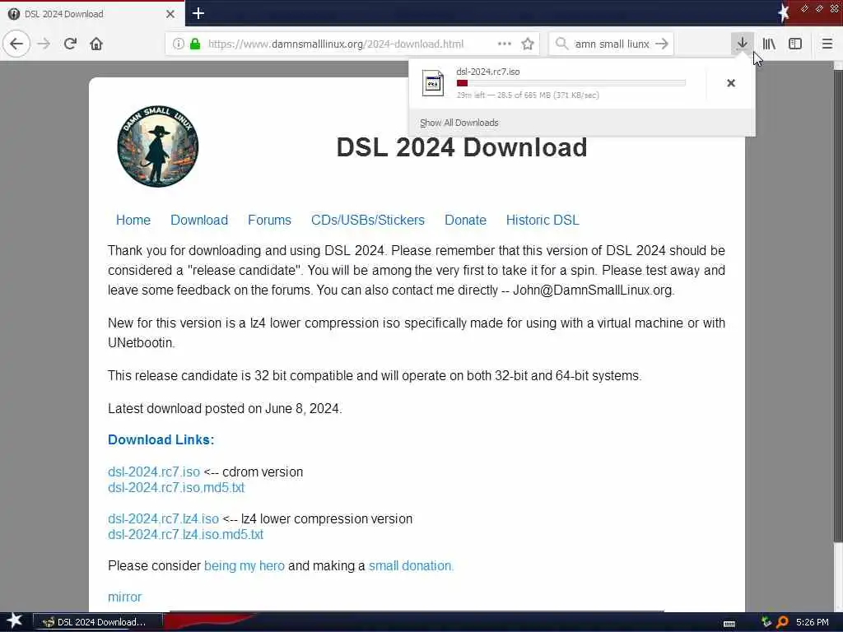Open the Donate navigation link
The height and width of the screenshot is (632, 843).
click(465, 220)
